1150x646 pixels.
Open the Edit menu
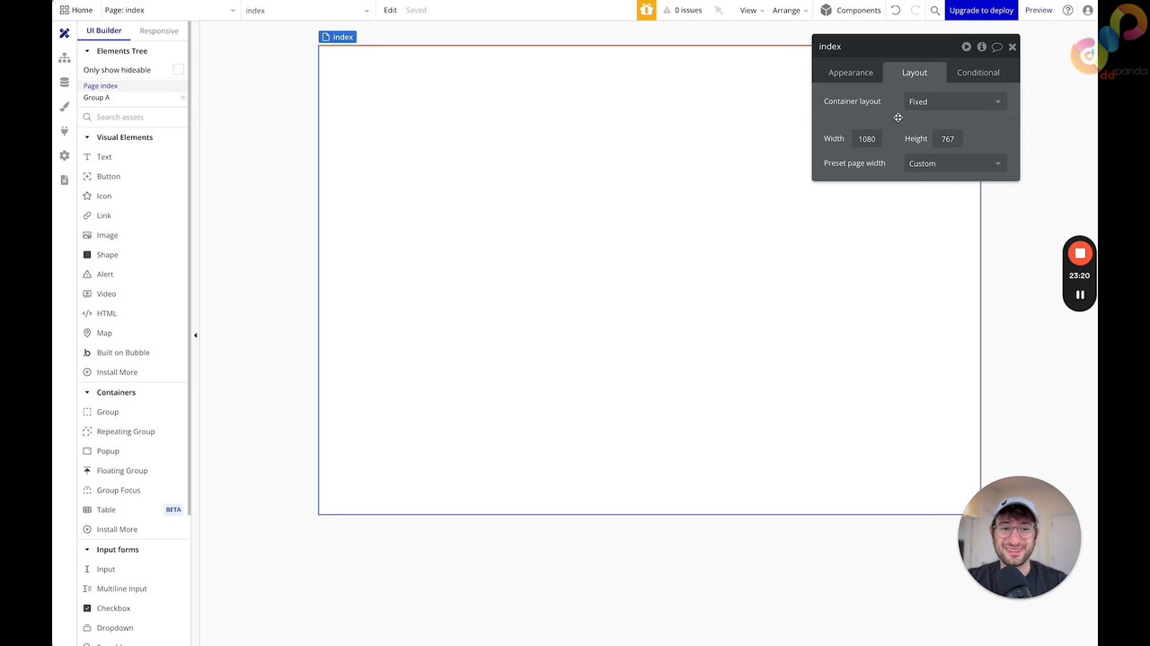(390, 10)
